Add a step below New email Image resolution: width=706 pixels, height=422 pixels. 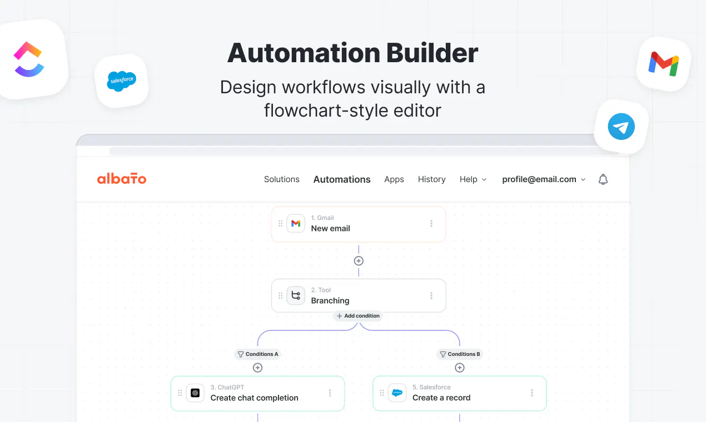pyautogui.click(x=359, y=260)
